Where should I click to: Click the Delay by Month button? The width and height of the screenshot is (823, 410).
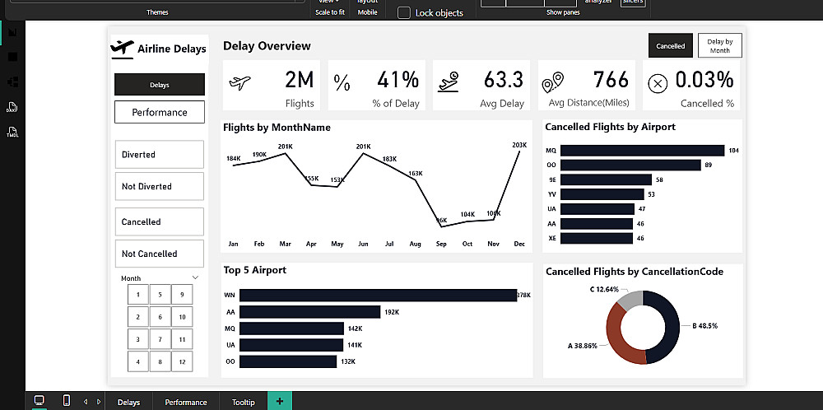[720, 45]
